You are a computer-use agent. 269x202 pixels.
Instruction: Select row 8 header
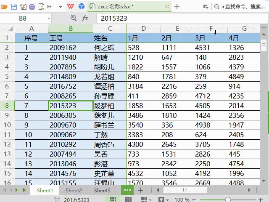point(7,106)
